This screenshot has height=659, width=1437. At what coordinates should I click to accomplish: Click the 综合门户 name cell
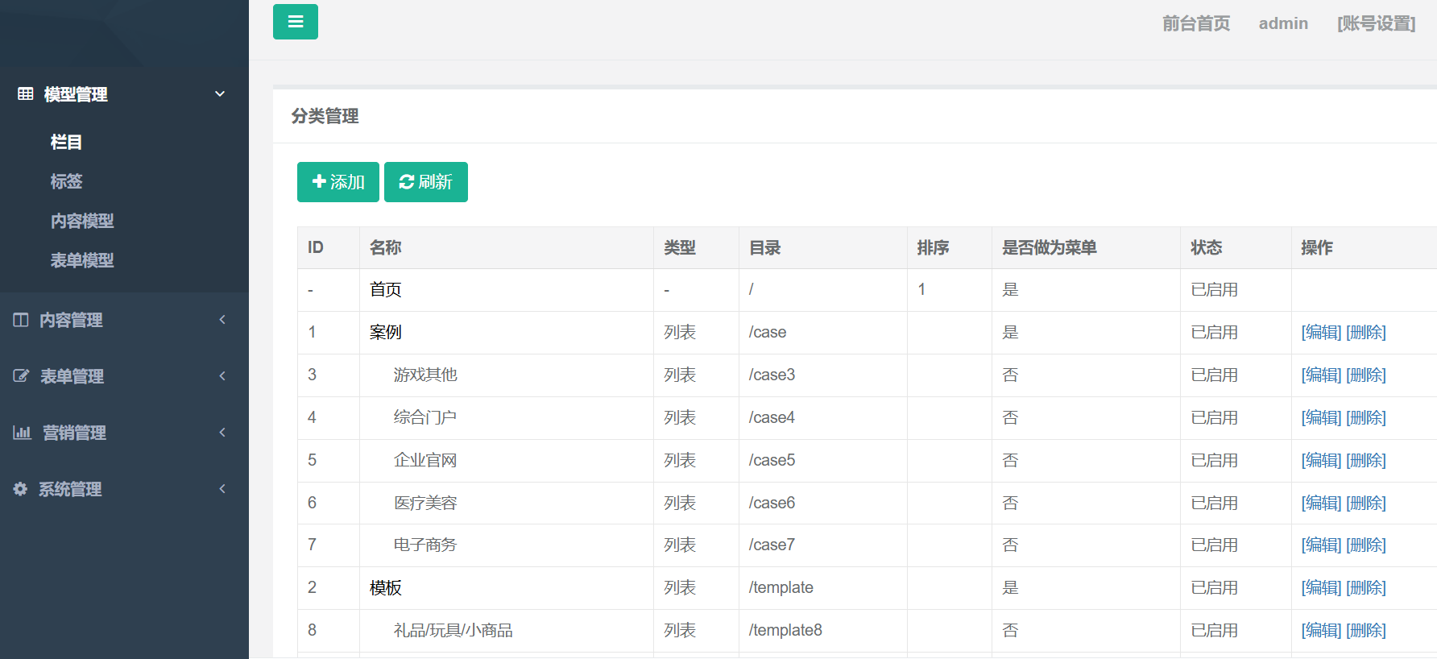click(x=507, y=418)
